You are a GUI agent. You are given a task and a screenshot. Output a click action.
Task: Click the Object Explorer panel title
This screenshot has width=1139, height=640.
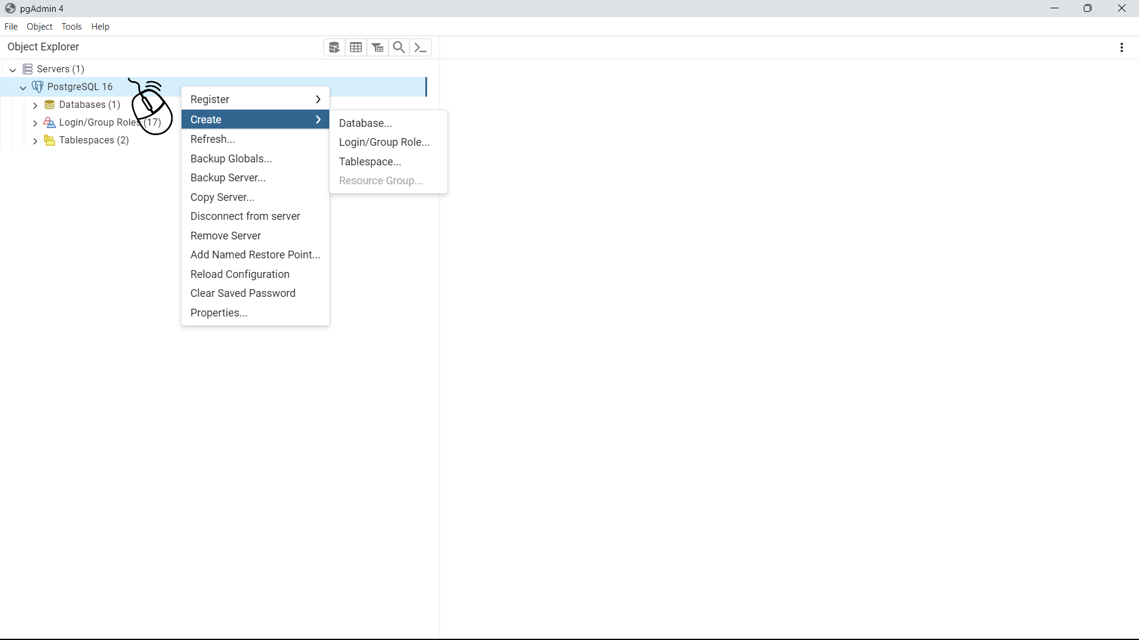click(43, 47)
